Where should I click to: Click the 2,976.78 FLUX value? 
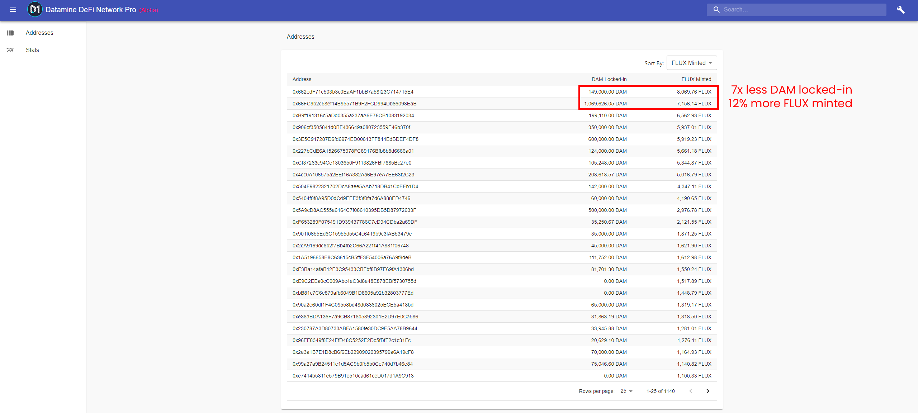[694, 210]
